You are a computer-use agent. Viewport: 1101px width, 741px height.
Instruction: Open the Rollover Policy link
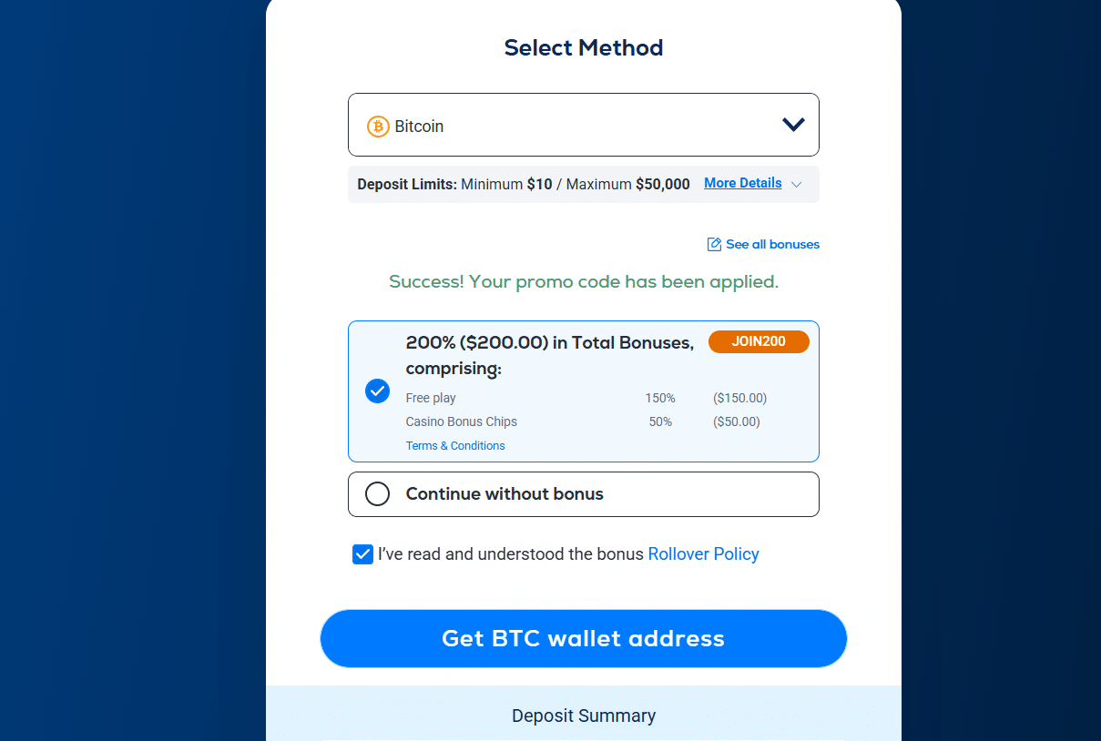pyautogui.click(x=703, y=553)
